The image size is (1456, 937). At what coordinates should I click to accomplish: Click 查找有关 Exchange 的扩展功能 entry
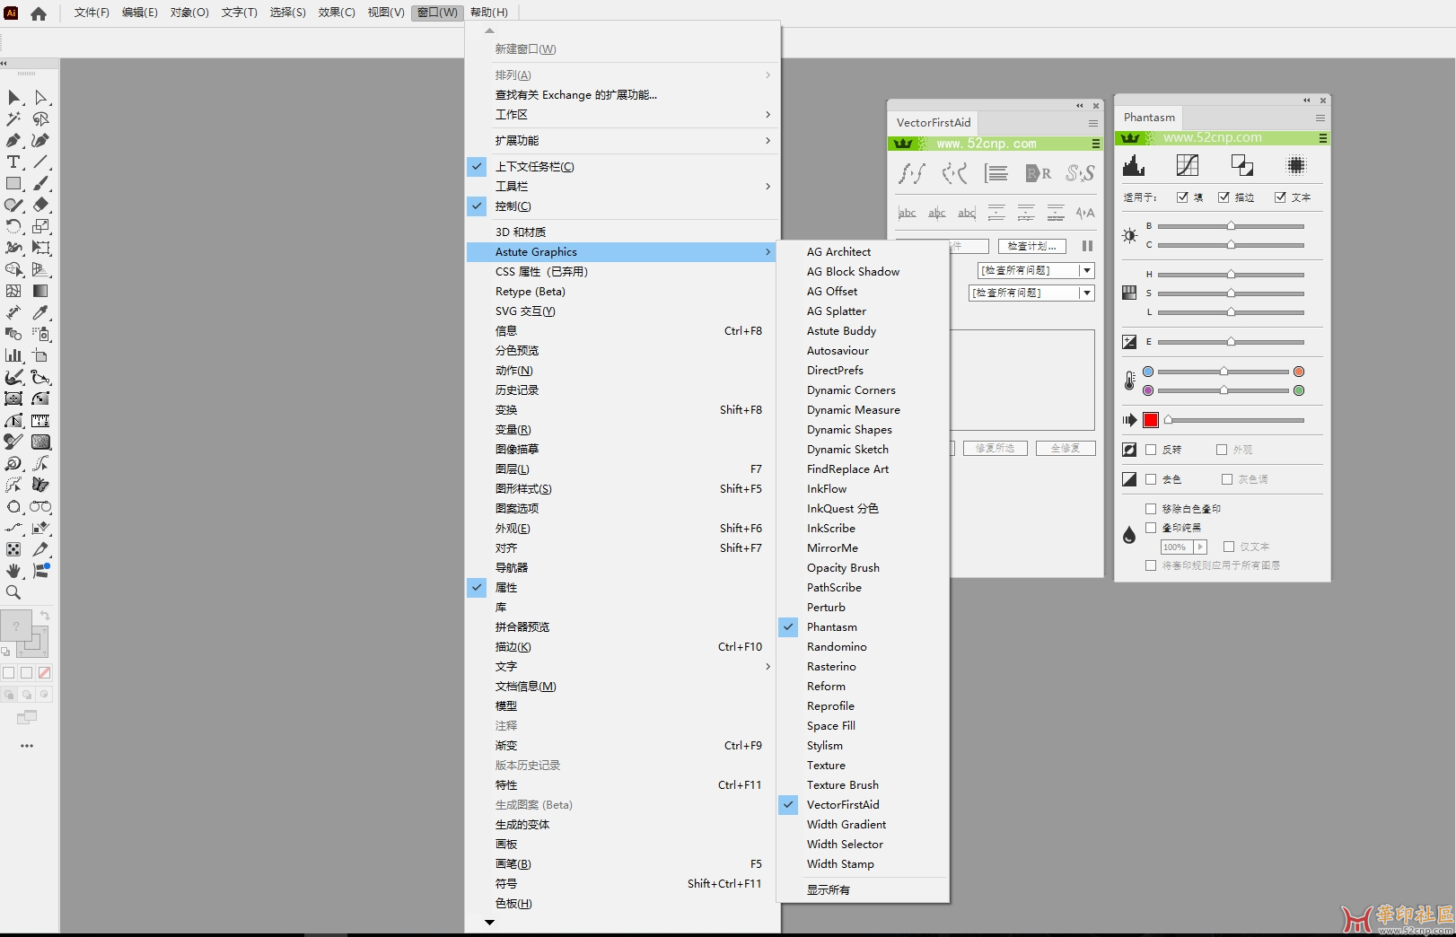pyautogui.click(x=623, y=95)
